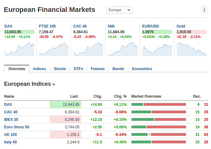Click the Last column header

[x=74, y=96]
